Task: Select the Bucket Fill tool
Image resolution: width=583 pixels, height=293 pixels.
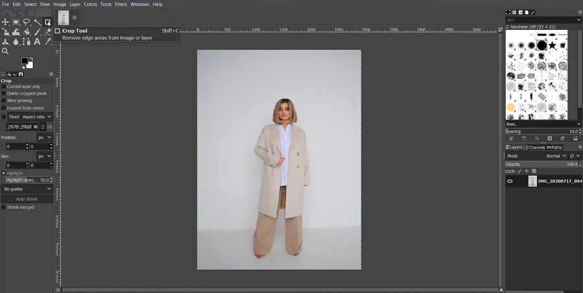Action: [27, 32]
